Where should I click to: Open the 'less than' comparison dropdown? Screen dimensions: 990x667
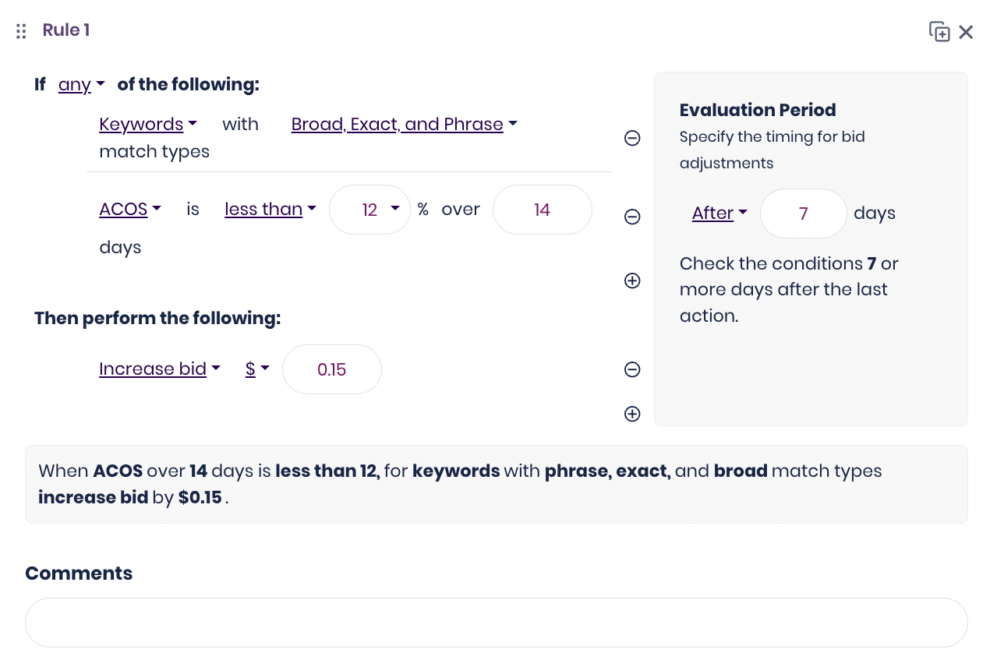pos(270,209)
